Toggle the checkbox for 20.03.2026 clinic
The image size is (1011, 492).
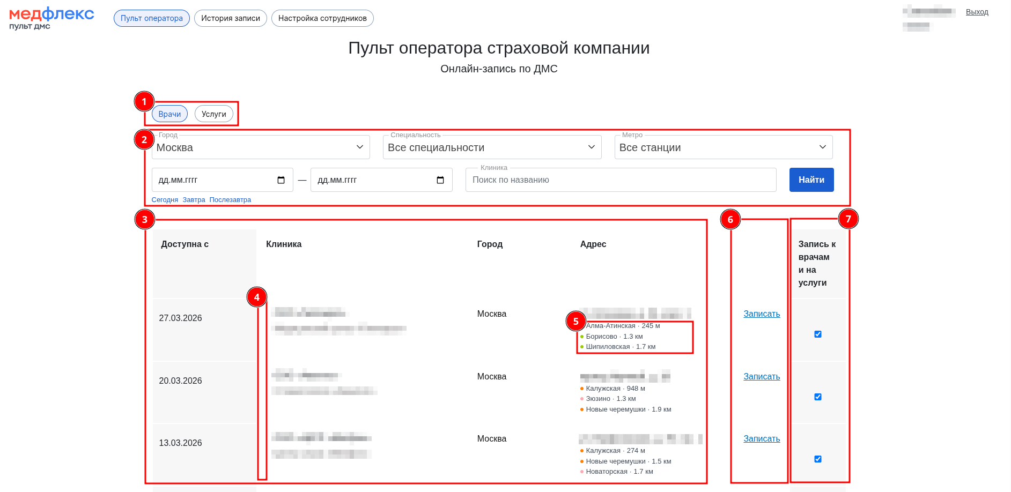818,397
